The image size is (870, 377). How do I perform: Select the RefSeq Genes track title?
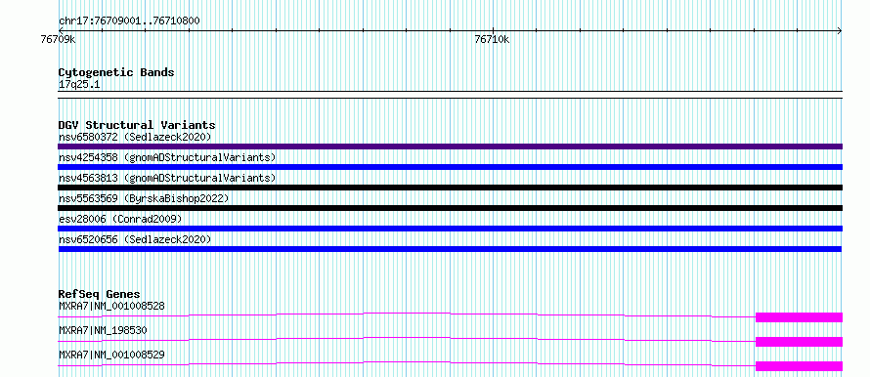tap(99, 294)
